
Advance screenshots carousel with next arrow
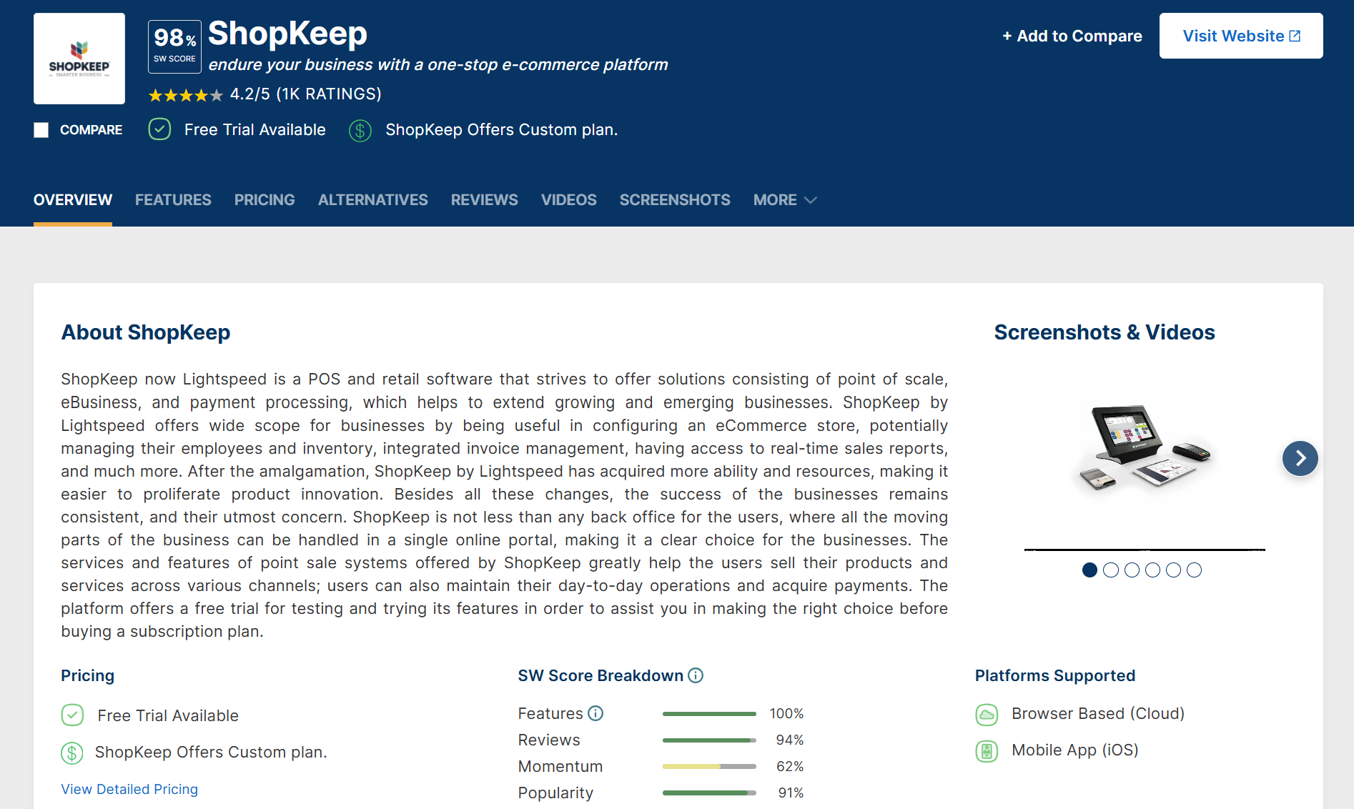(1300, 458)
